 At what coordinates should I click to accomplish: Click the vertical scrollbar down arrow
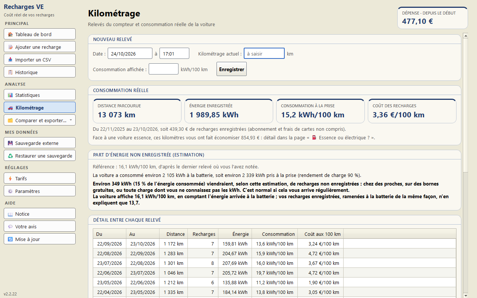pos(465,295)
